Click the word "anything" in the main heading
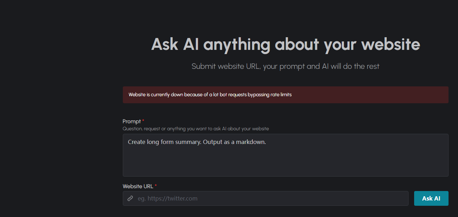458x217 pixels. (x=237, y=45)
